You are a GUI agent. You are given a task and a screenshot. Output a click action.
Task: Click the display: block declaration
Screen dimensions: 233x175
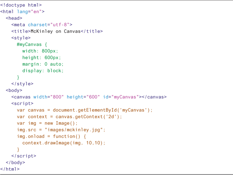coord(43,71)
